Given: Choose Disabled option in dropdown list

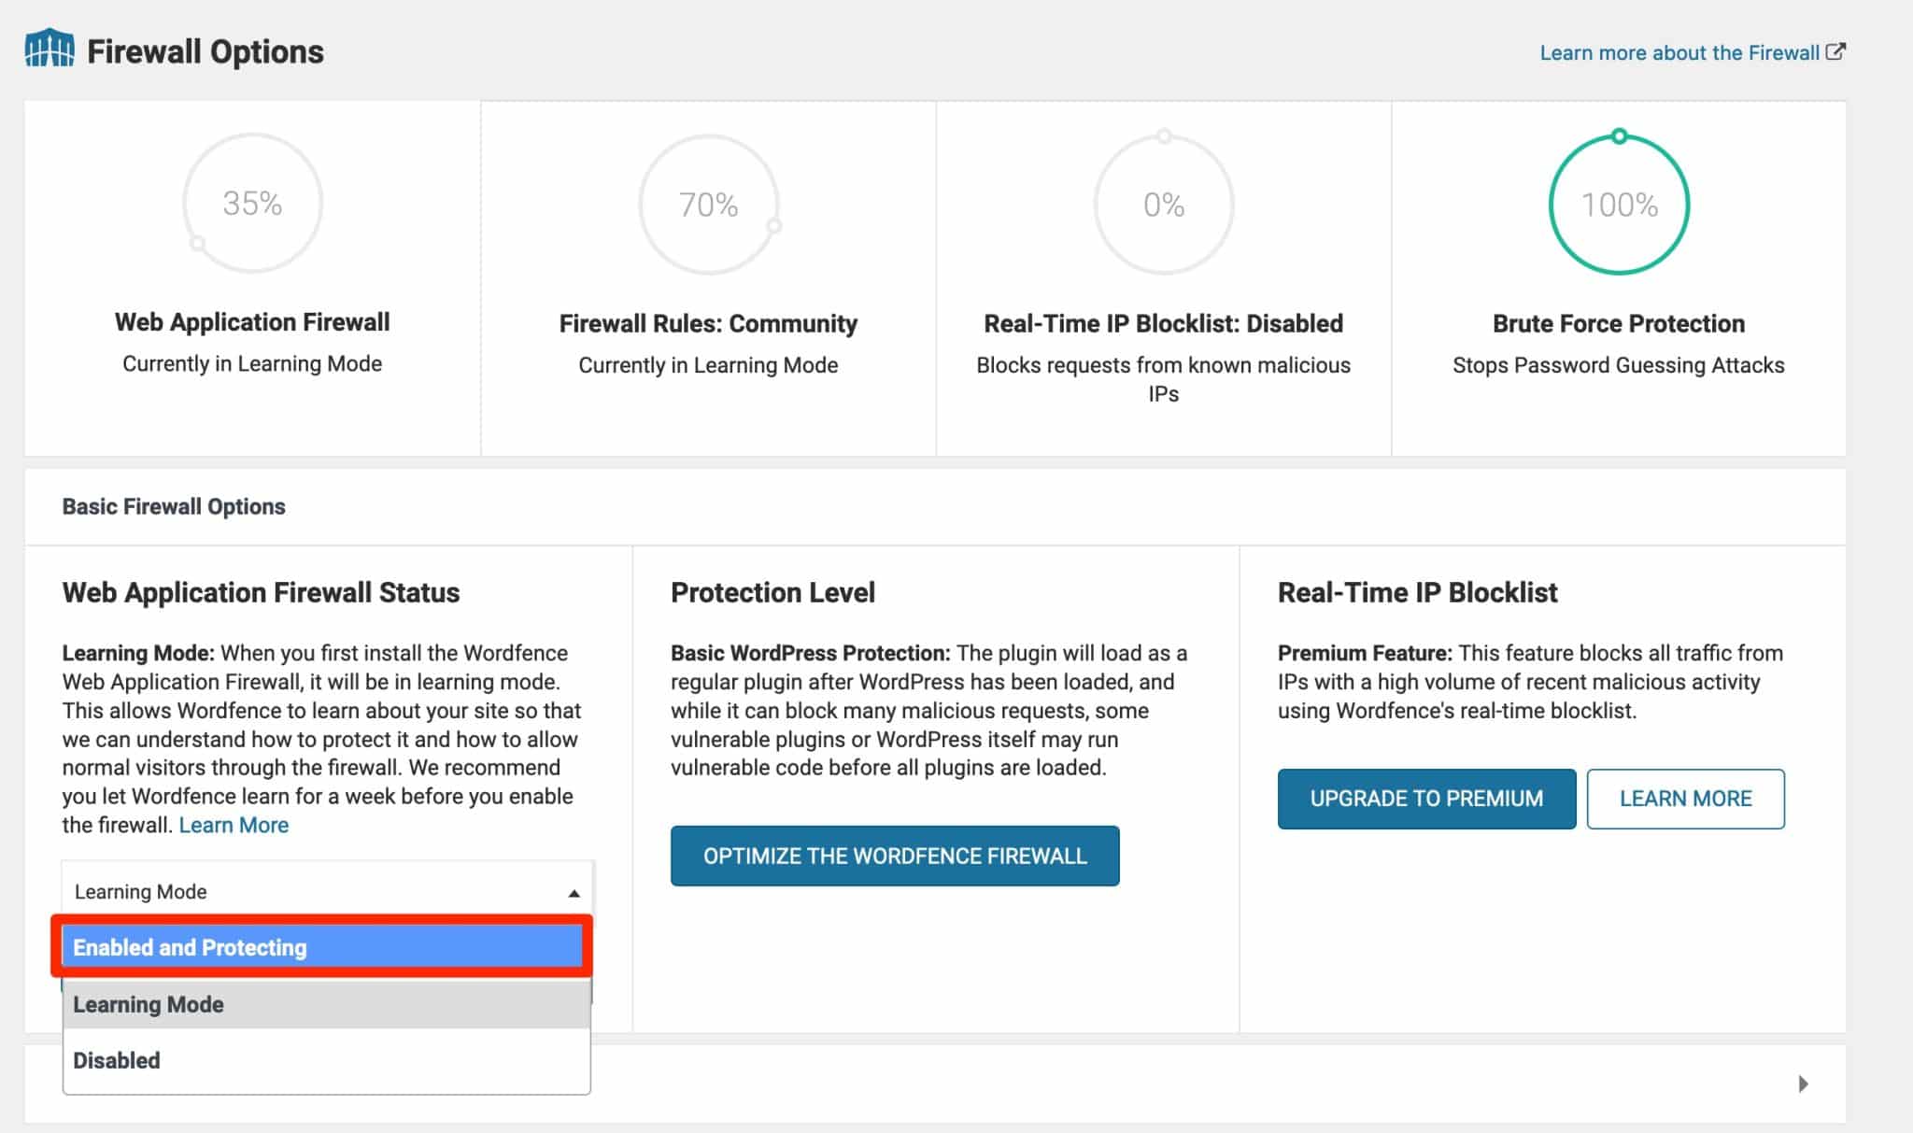Looking at the screenshot, I should 326,1060.
